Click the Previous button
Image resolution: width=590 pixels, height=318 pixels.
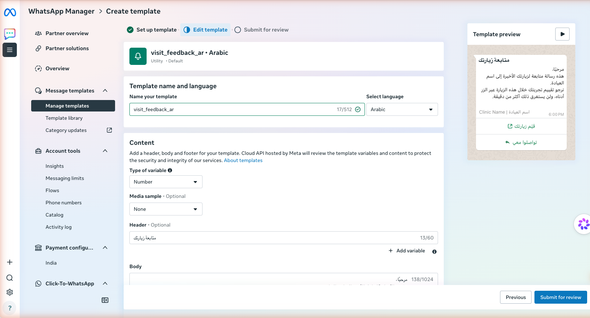[x=516, y=297]
